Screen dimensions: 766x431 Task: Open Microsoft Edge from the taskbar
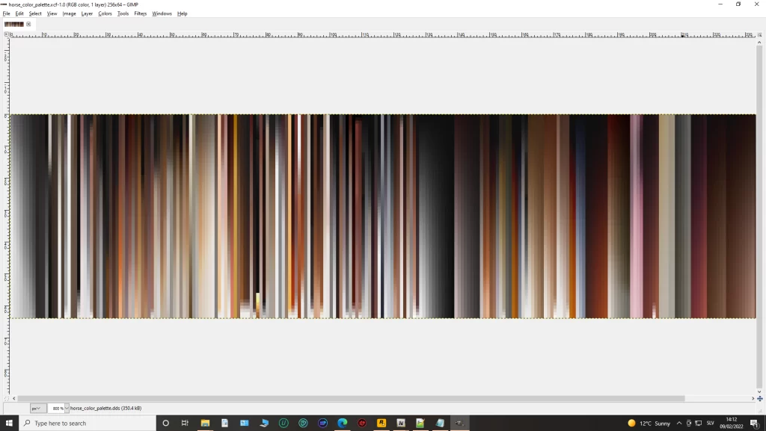click(x=342, y=423)
